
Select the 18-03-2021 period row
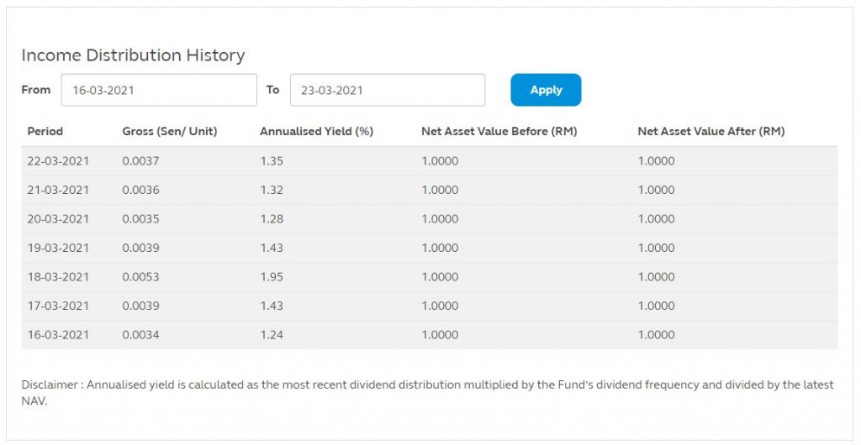coord(430,277)
